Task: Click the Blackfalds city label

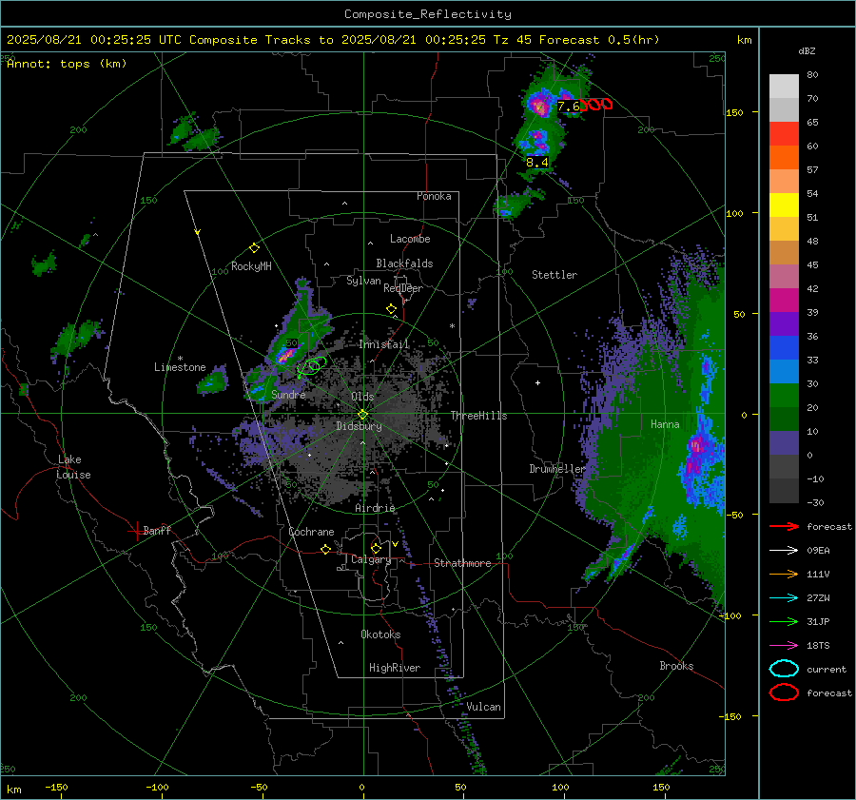Action: pos(404,263)
